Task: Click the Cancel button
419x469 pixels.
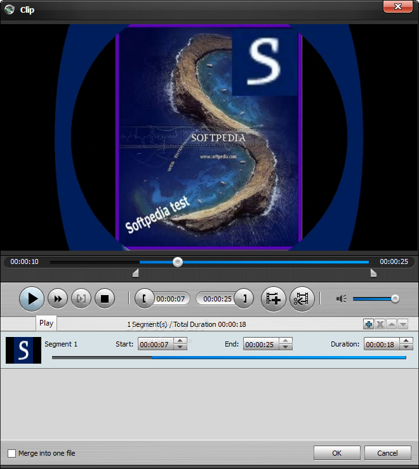Action: click(387, 453)
